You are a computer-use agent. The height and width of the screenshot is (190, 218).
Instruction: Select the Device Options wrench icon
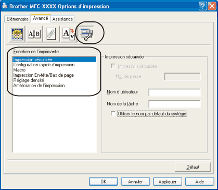tap(86, 34)
